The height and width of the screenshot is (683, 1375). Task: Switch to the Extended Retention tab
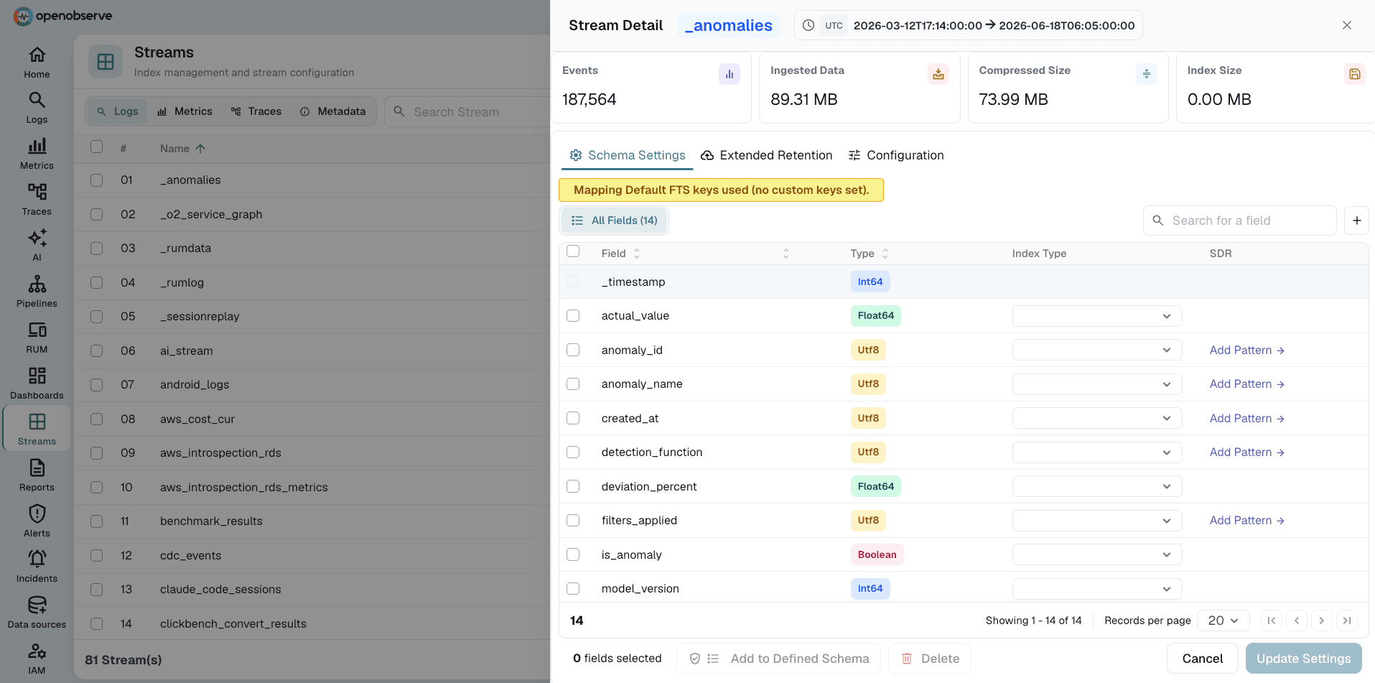coord(766,155)
